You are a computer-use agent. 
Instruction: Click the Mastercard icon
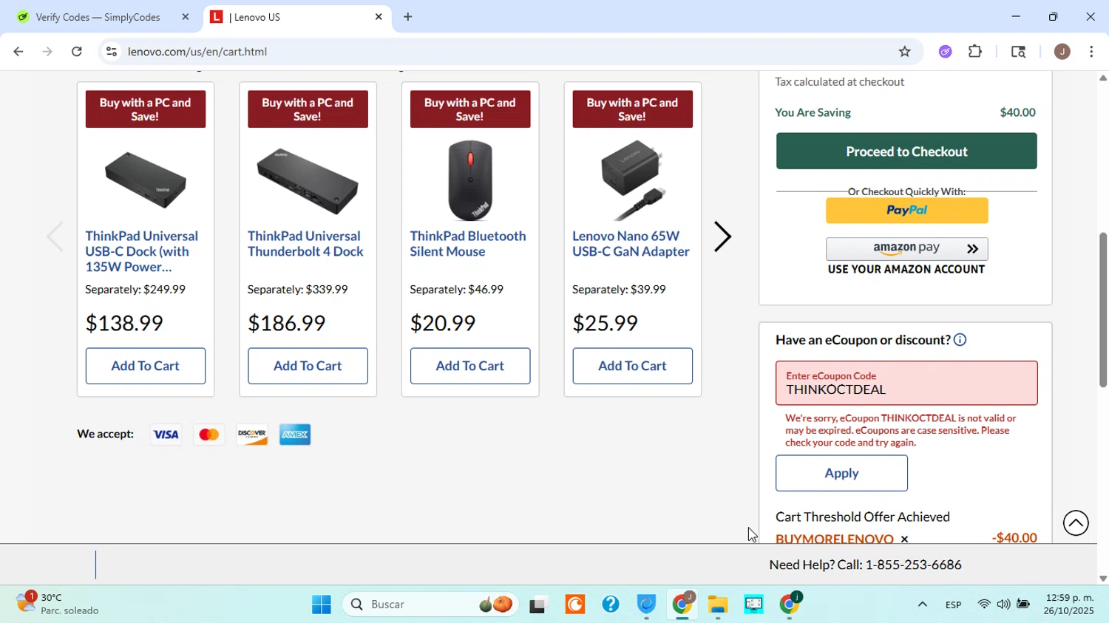point(208,435)
